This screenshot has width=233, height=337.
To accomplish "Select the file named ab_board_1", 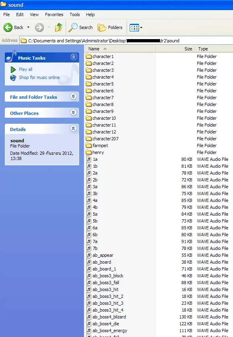I will 104,269.
